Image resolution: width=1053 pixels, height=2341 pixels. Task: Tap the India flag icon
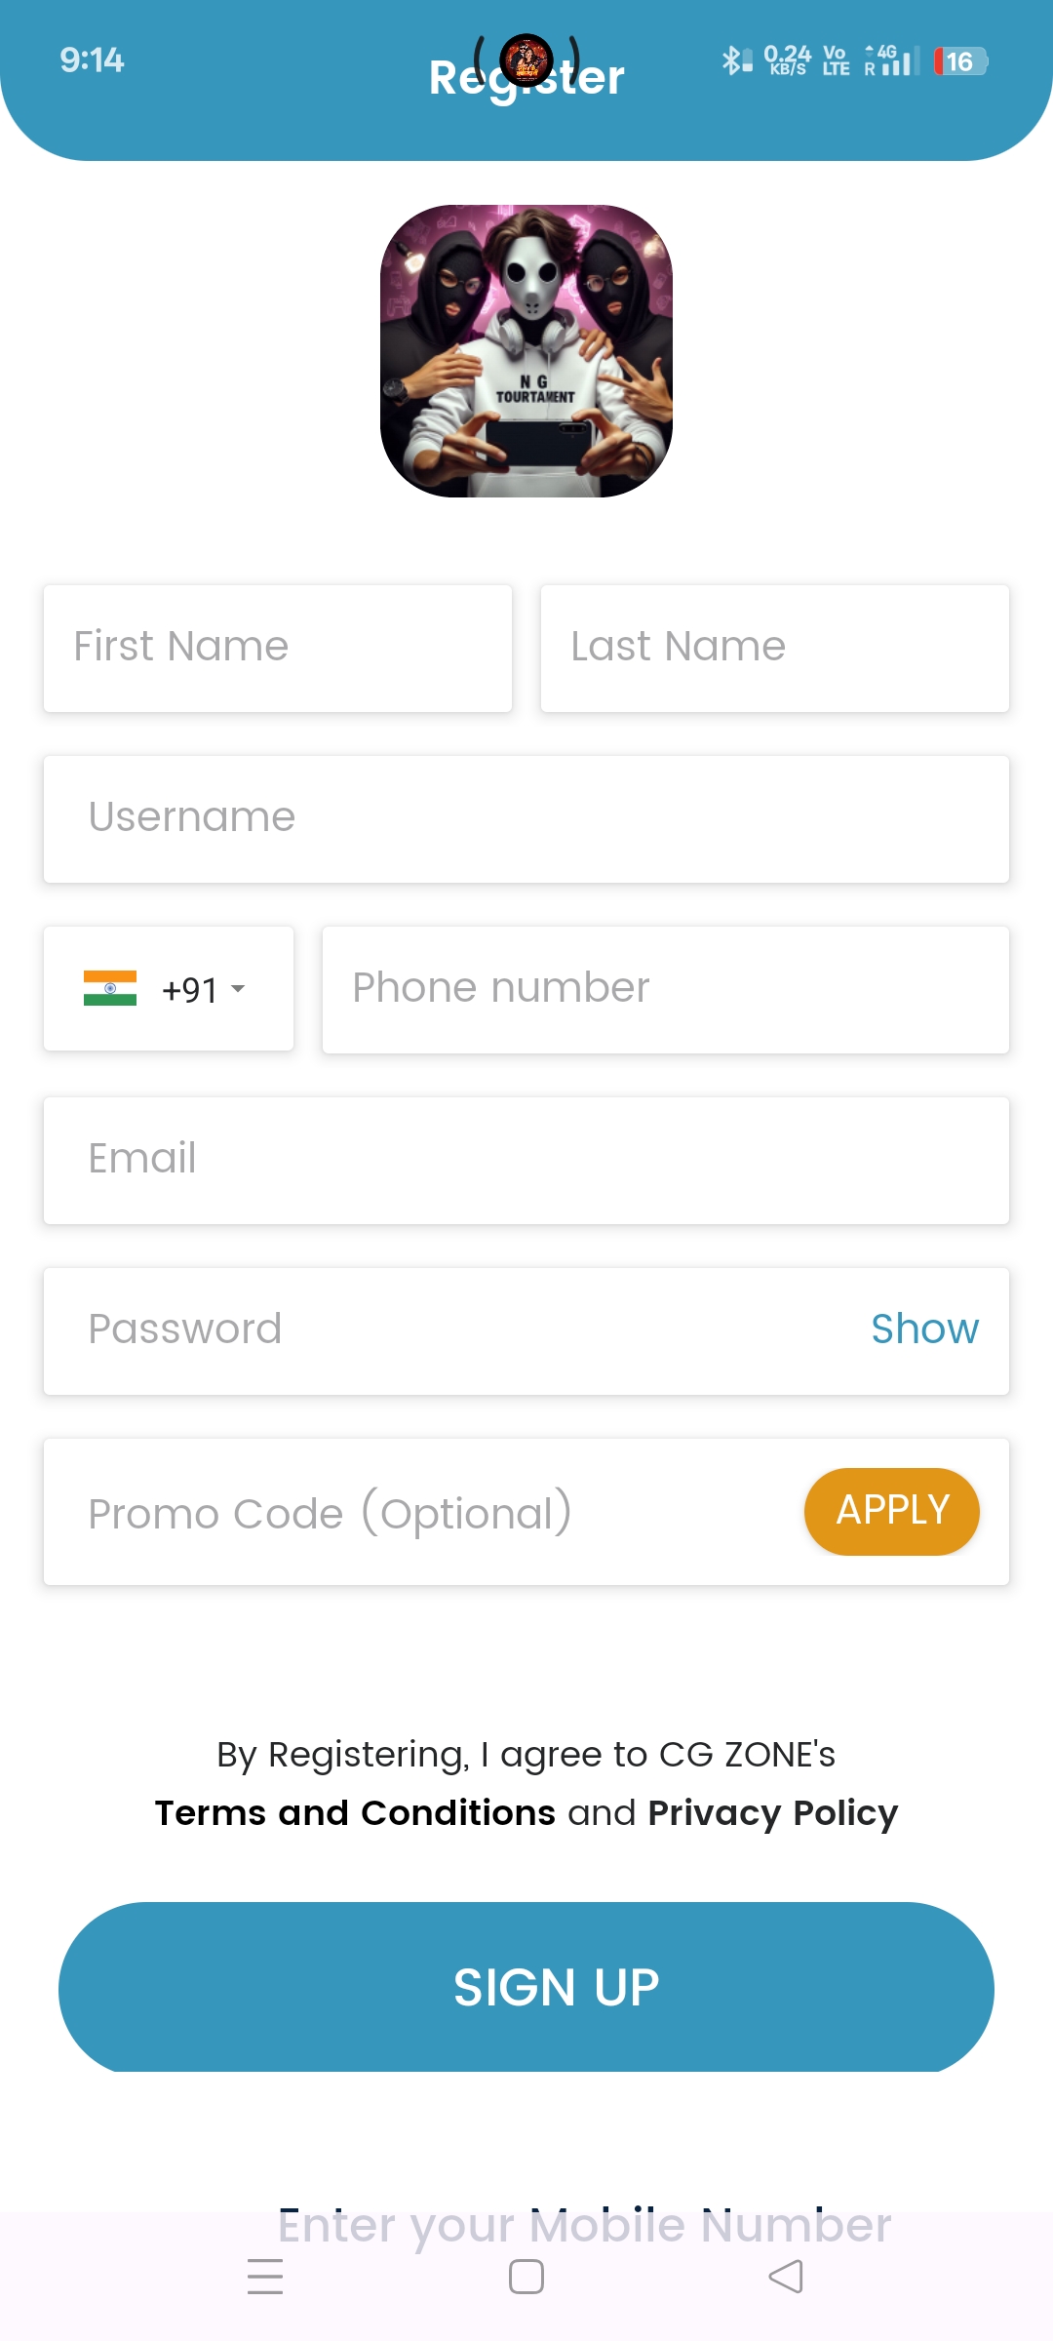(110, 988)
